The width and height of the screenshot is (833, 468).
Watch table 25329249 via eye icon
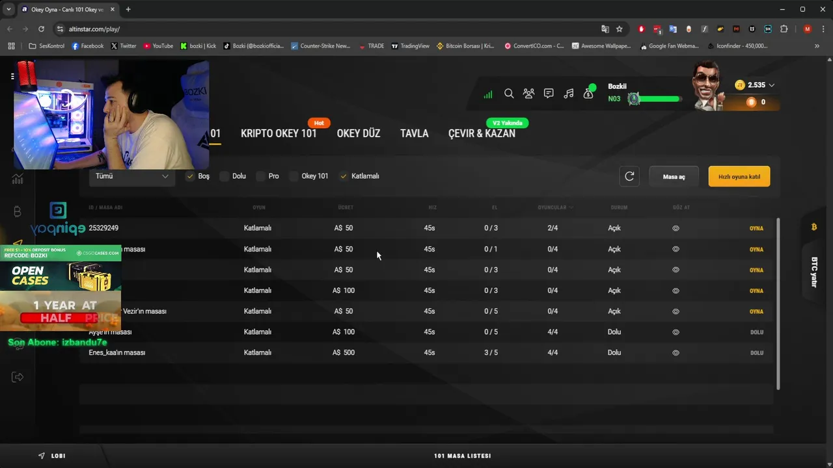point(676,228)
